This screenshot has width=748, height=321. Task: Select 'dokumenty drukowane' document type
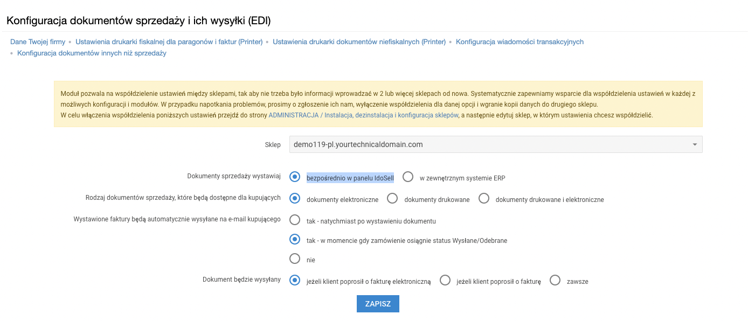pos(392,198)
